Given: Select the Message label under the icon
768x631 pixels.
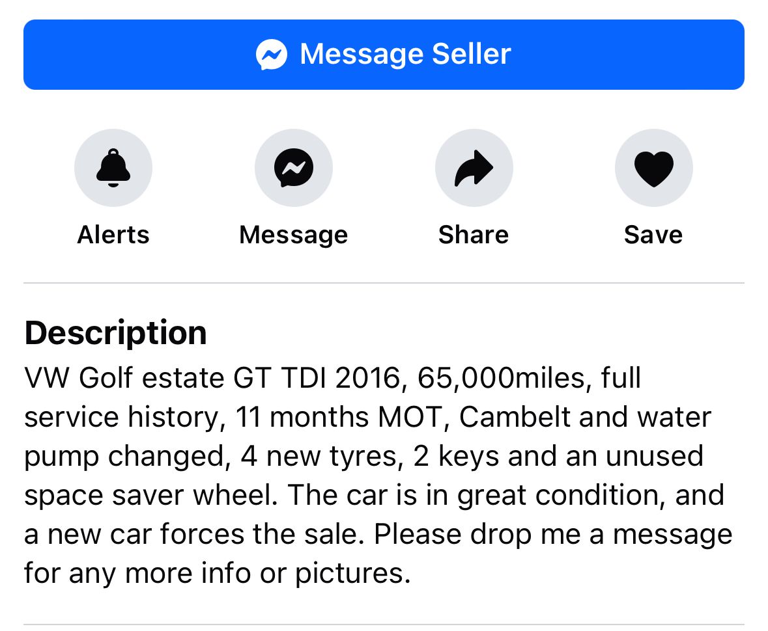Looking at the screenshot, I should [293, 235].
